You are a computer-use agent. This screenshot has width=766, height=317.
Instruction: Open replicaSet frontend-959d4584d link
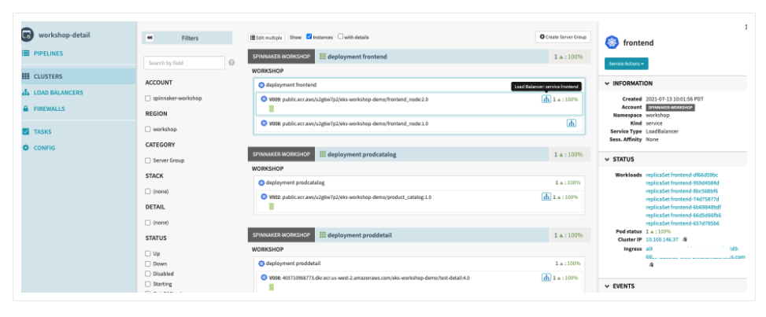(683, 182)
